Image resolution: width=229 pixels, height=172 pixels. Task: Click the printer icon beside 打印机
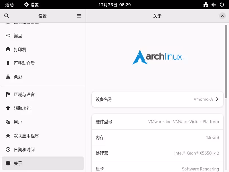pos(8,49)
